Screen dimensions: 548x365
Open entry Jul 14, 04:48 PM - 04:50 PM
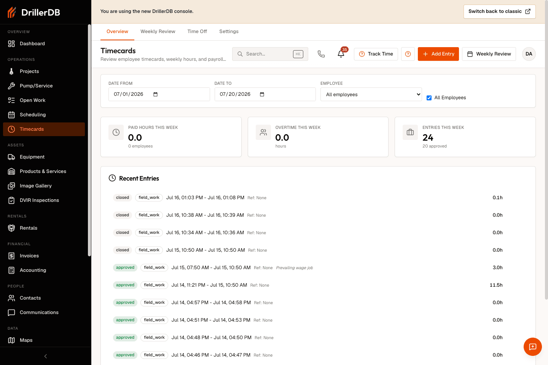pos(318,338)
